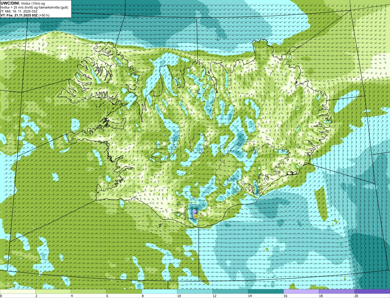Viewport: 390px width, 298px height.
Task: Click the yellow "25" gust marker on the map
Action: pyautogui.click(x=196, y=216)
